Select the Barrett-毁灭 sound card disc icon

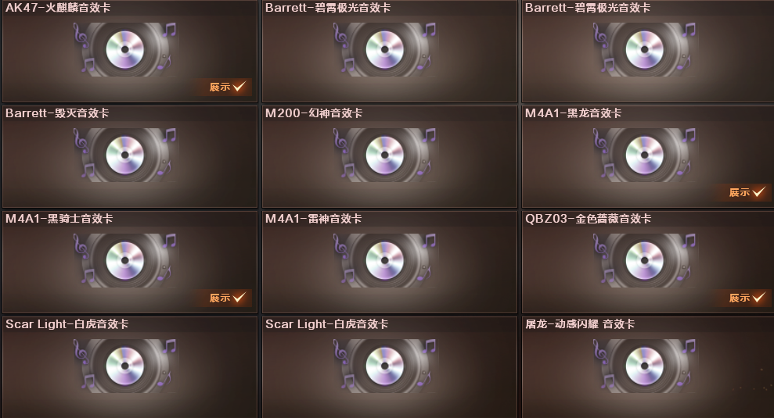click(x=125, y=155)
